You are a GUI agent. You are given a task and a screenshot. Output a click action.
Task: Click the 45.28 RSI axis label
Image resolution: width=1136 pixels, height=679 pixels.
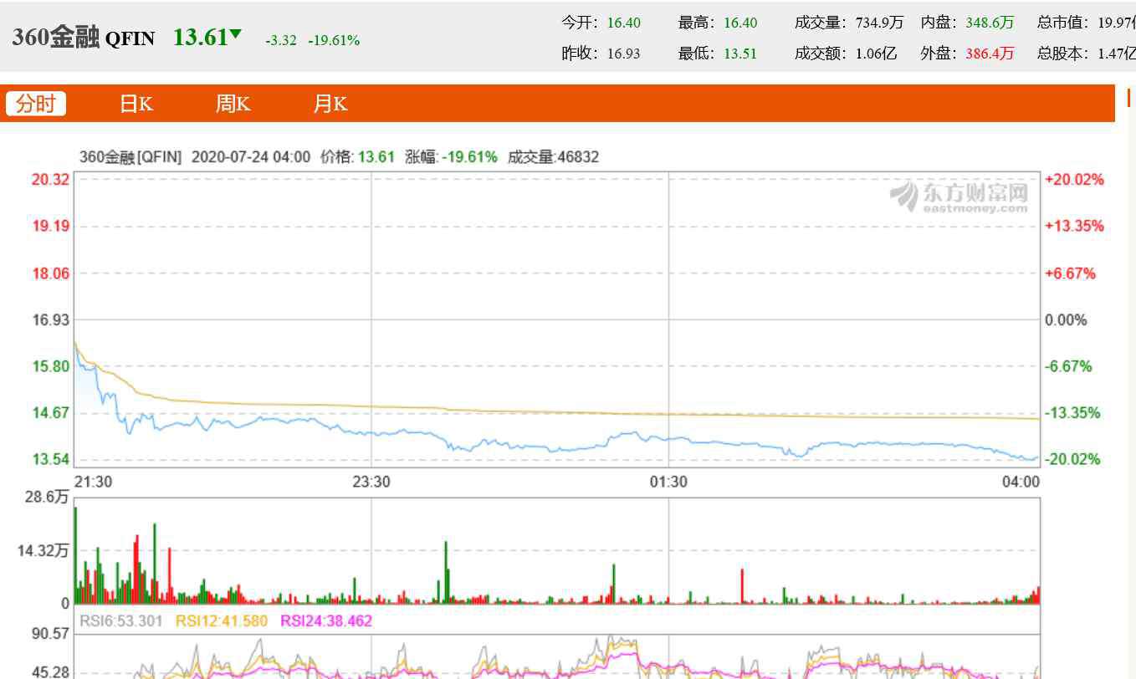tap(50, 672)
